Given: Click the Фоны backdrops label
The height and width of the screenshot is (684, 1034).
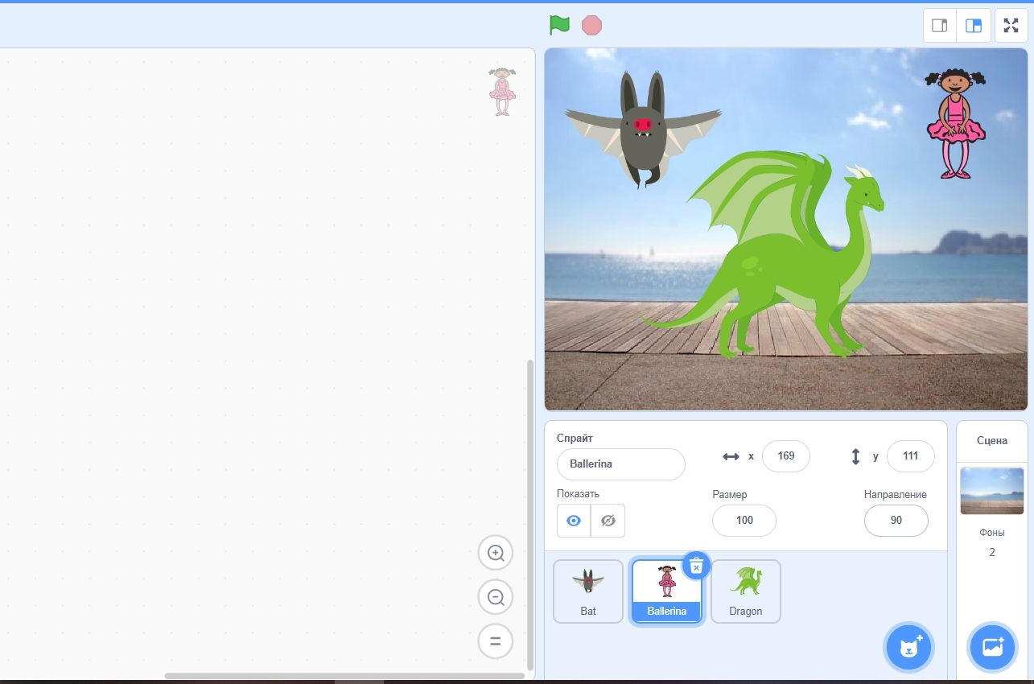Looking at the screenshot, I should (x=992, y=533).
